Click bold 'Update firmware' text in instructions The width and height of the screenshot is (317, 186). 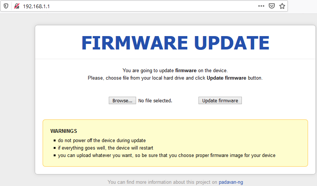click(227, 78)
